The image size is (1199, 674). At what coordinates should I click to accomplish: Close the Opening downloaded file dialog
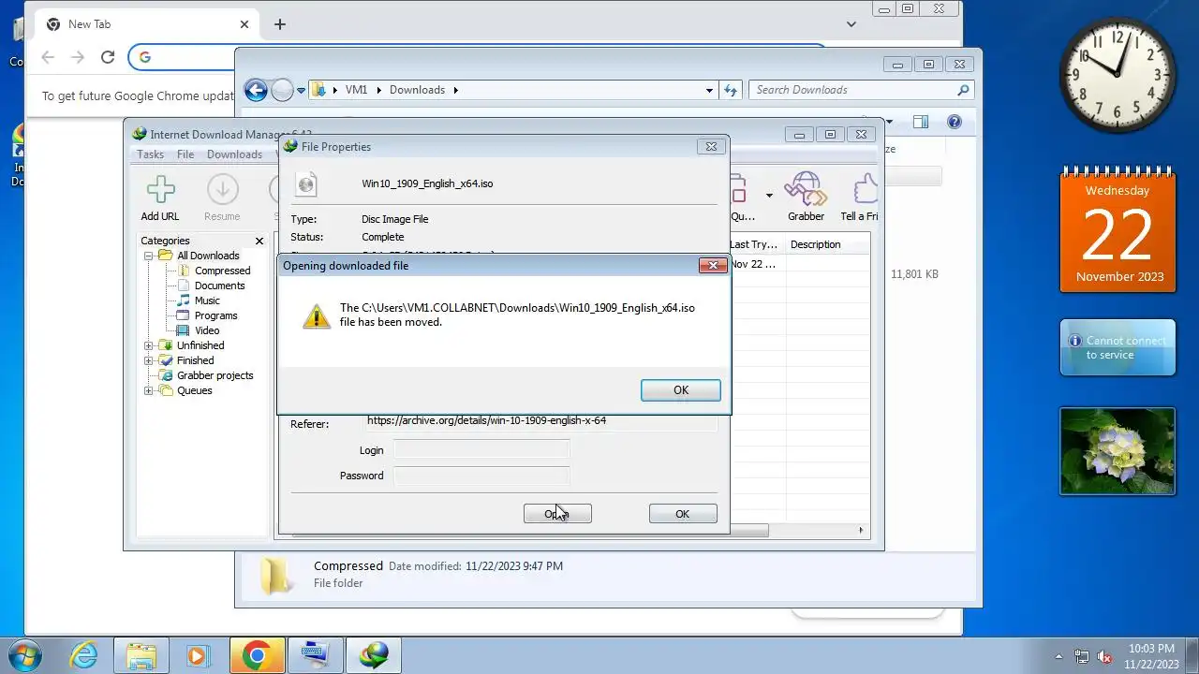pyautogui.click(x=713, y=266)
